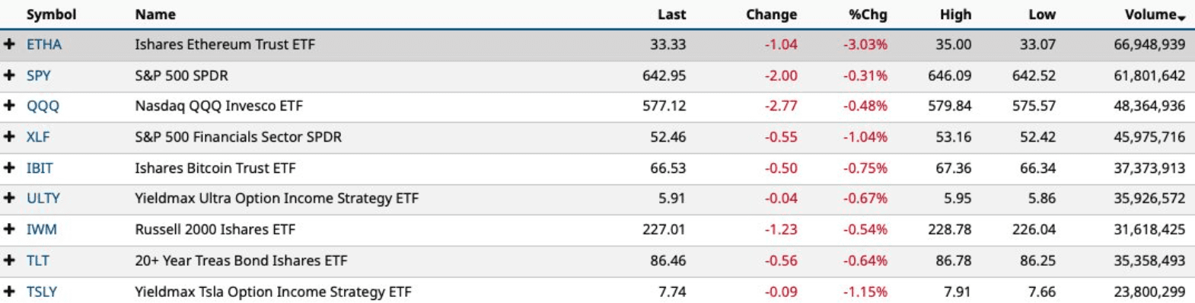
Task: Sort table by Symbol column header
Action: point(51,14)
